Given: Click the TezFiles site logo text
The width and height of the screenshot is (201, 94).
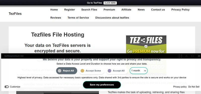Looking at the screenshot, I should [x=15, y=14].
